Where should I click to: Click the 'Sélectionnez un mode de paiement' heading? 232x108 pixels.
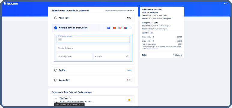[x=70, y=10]
